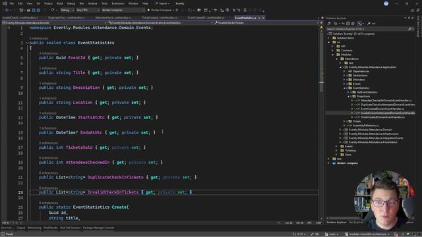Collapse the EventStatistics class outline arrow
This screenshot has width=422, height=237.
coord(28,43)
